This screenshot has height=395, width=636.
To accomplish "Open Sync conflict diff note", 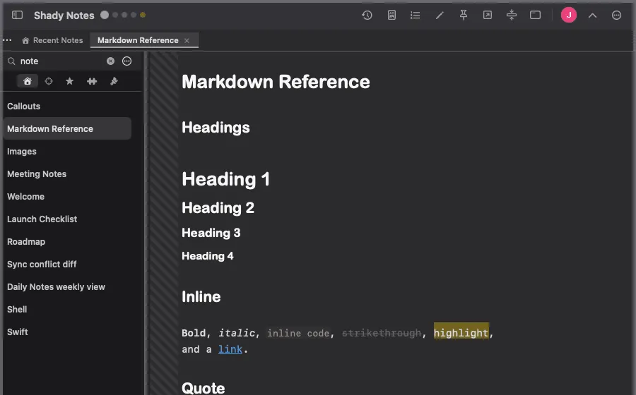I will coord(67,265).
